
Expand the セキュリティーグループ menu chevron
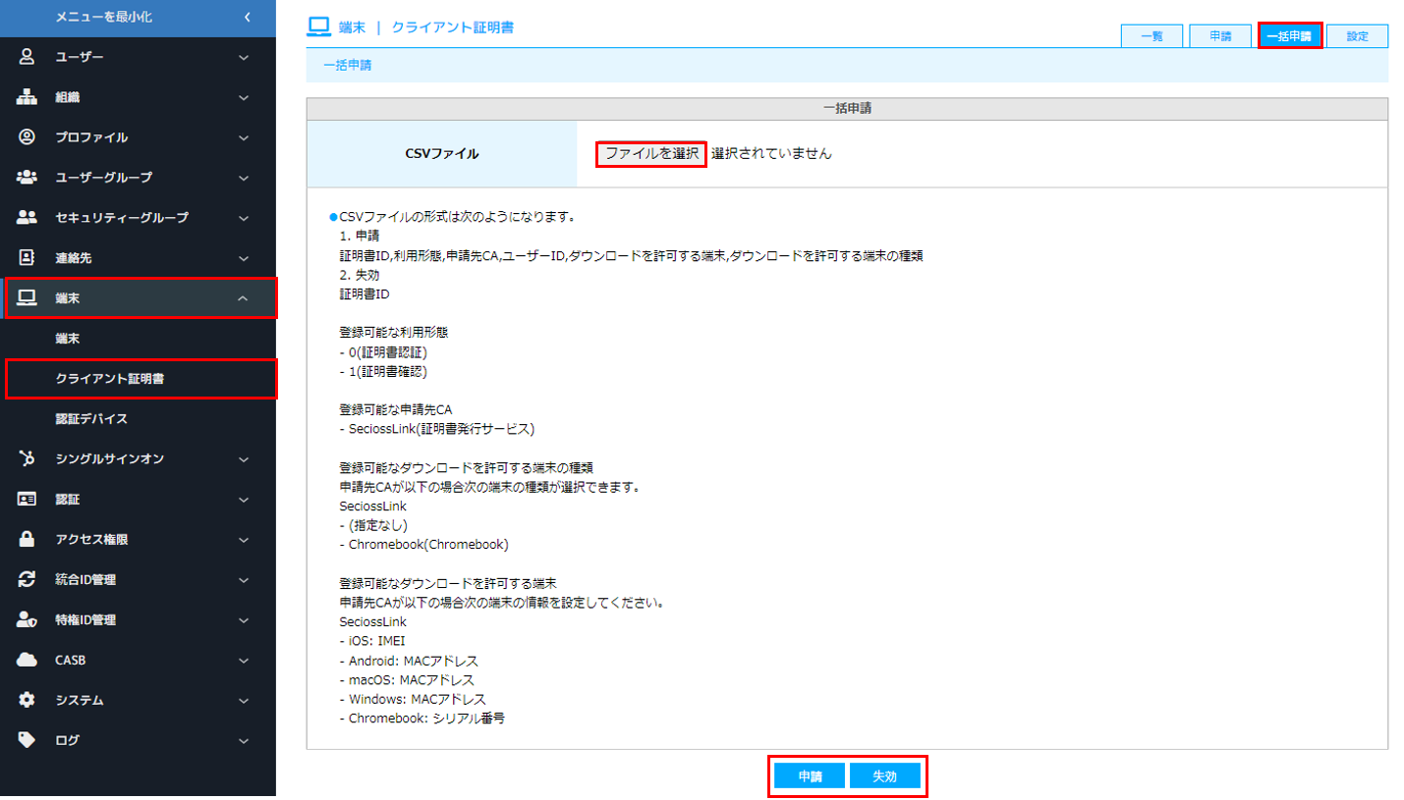point(244,218)
